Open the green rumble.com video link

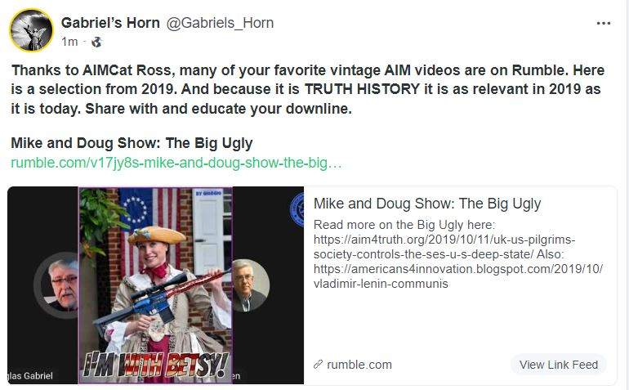[176, 163]
